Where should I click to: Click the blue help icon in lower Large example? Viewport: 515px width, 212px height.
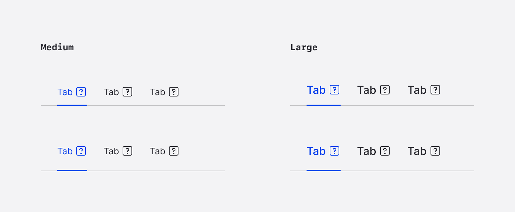tap(335, 151)
